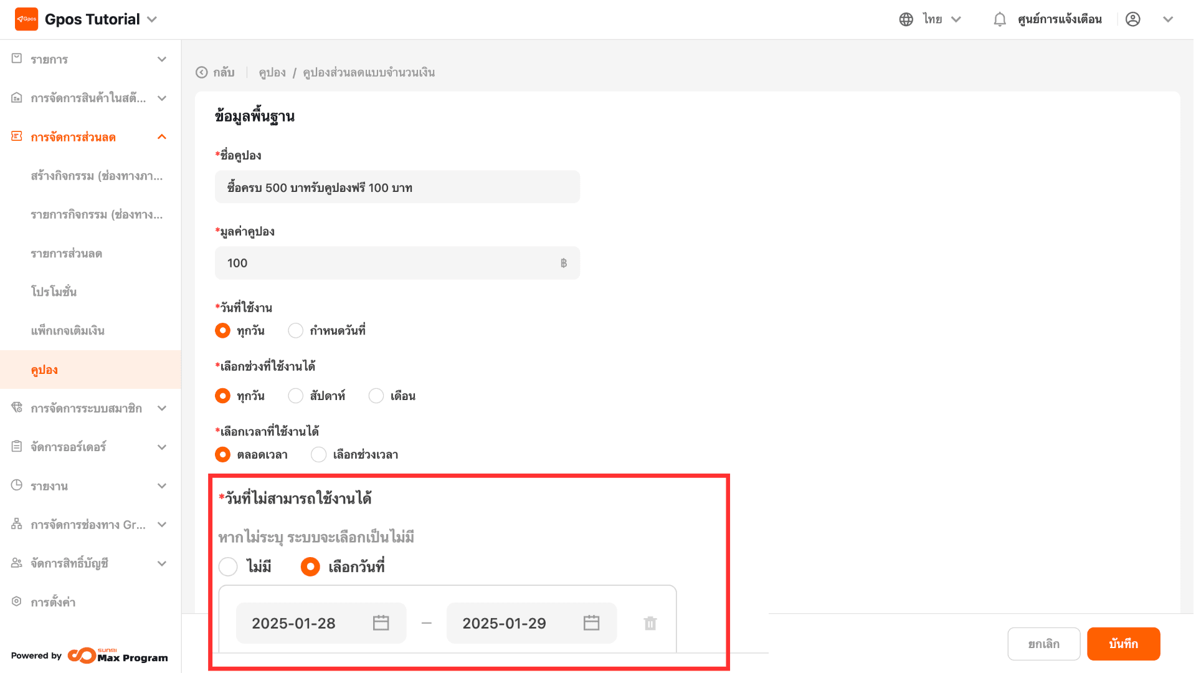
Task: Select the เลือกช่วงเวลา radio option
Action: 318,454
